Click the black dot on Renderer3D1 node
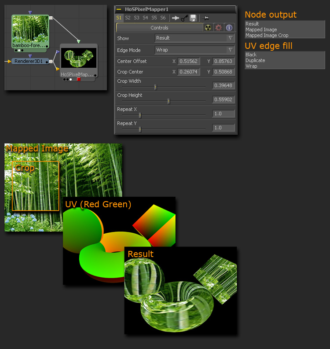 [x=47, y=62]
